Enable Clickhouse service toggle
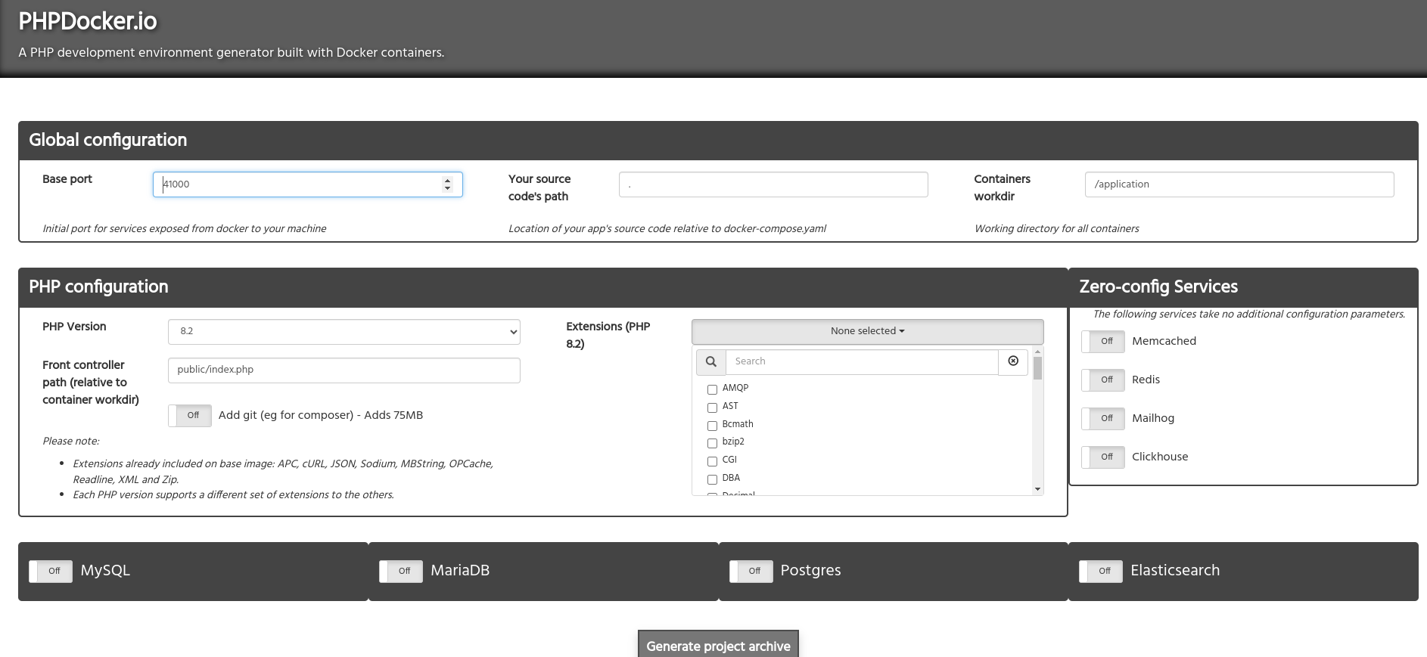 click(x=1102, y=457)
